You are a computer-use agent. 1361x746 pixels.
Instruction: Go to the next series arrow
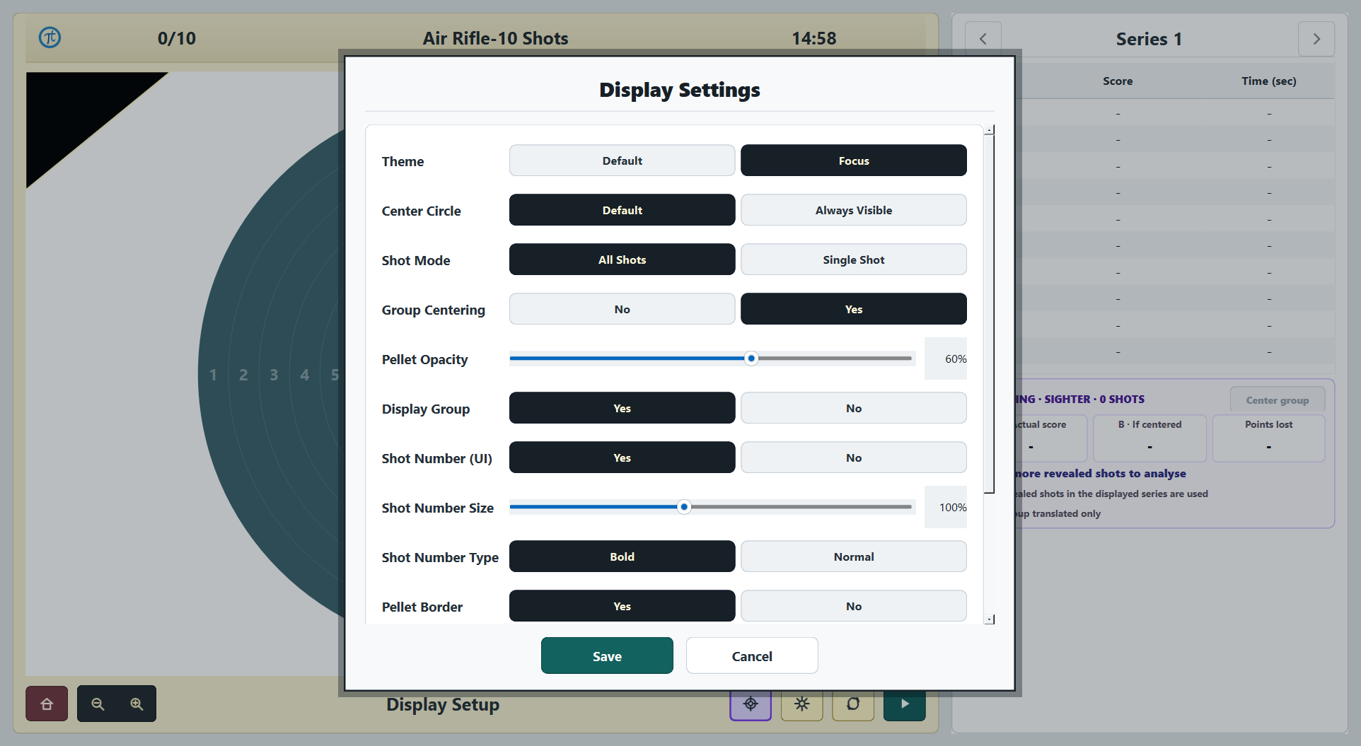1316,39
